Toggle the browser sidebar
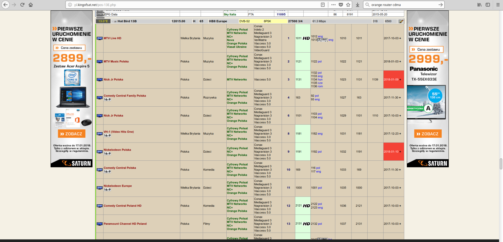Viewport: 503px width, 242px height. 488,5
